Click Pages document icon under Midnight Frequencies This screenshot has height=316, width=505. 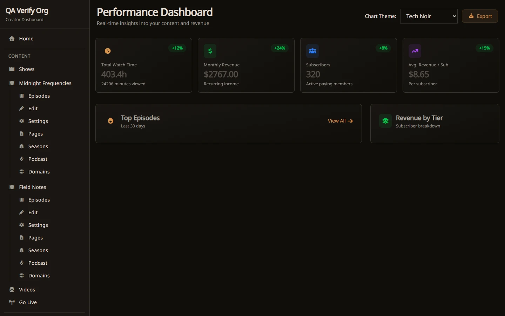[21, 134]
